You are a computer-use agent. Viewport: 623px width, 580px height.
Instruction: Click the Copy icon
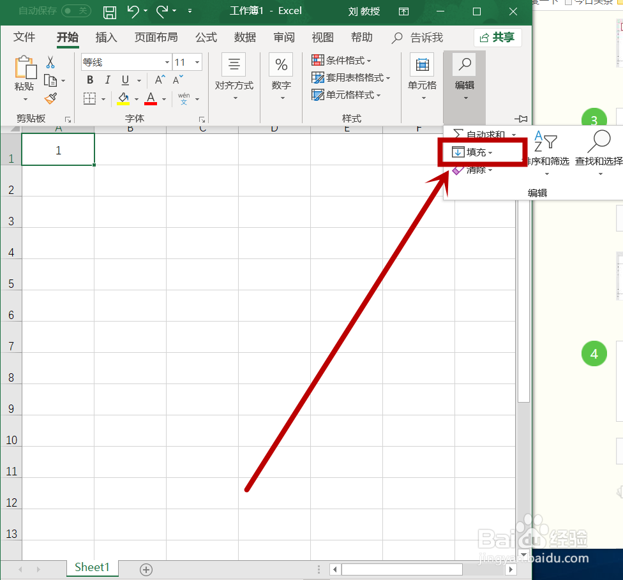(50, 80)
